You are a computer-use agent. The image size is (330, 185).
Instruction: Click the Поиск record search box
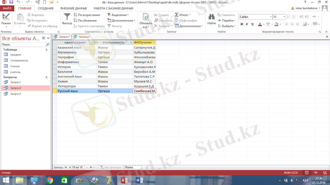coord(133,167)
